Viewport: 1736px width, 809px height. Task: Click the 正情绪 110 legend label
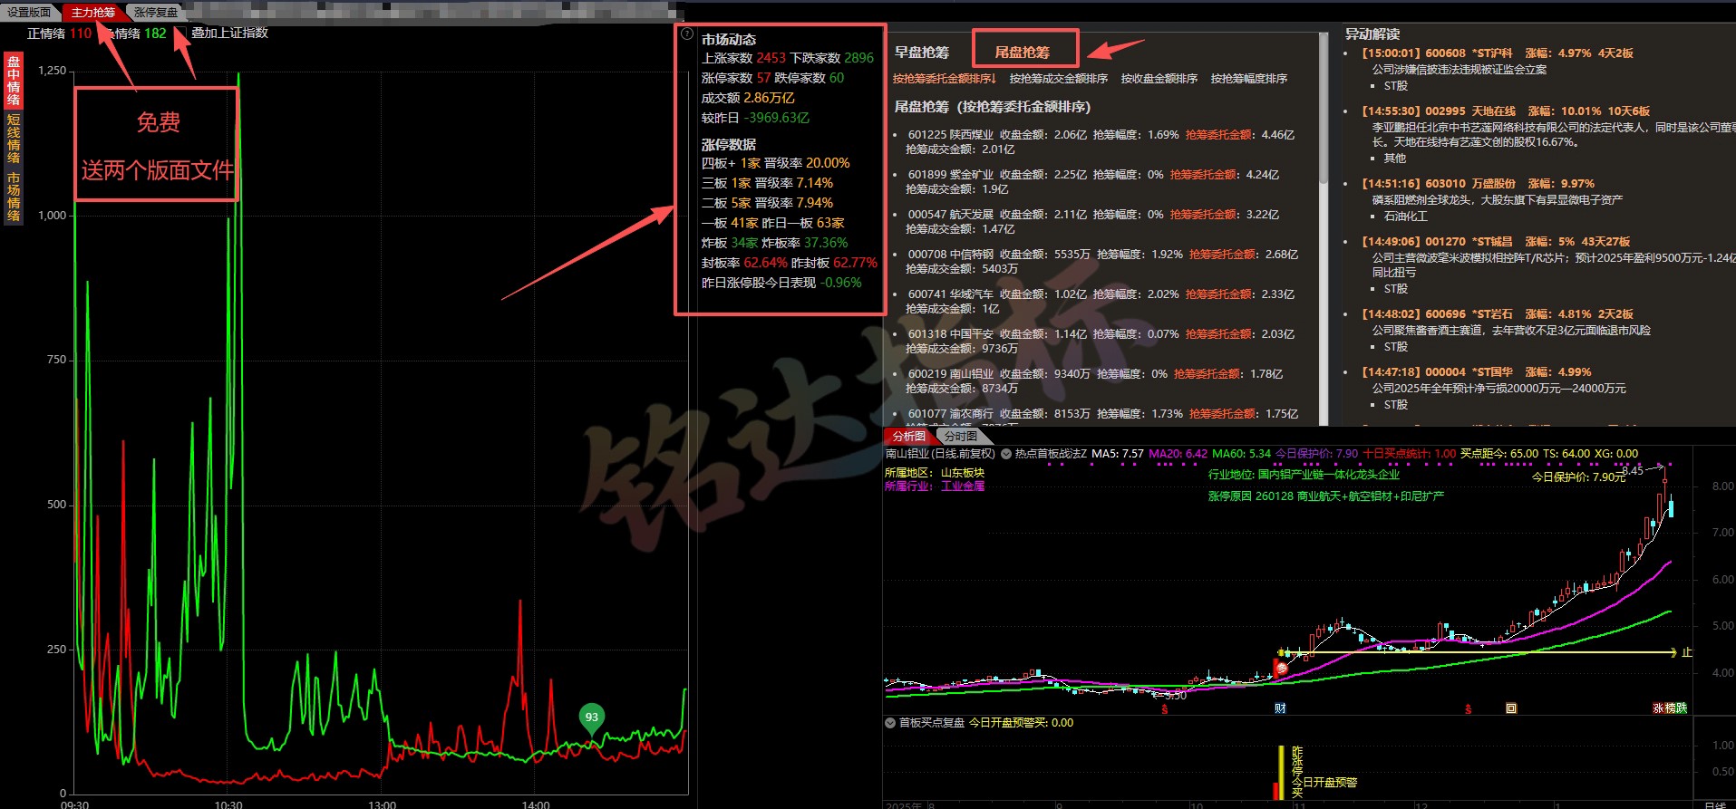coord(59,34)
